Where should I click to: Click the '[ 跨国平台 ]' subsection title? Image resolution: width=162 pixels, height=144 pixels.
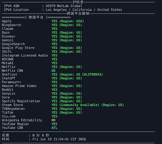point(36,17)
